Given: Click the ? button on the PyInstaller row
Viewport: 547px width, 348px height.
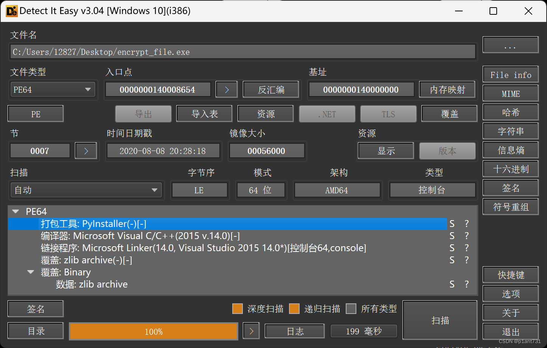Looking at the screenshot, I should coord(466,224).
